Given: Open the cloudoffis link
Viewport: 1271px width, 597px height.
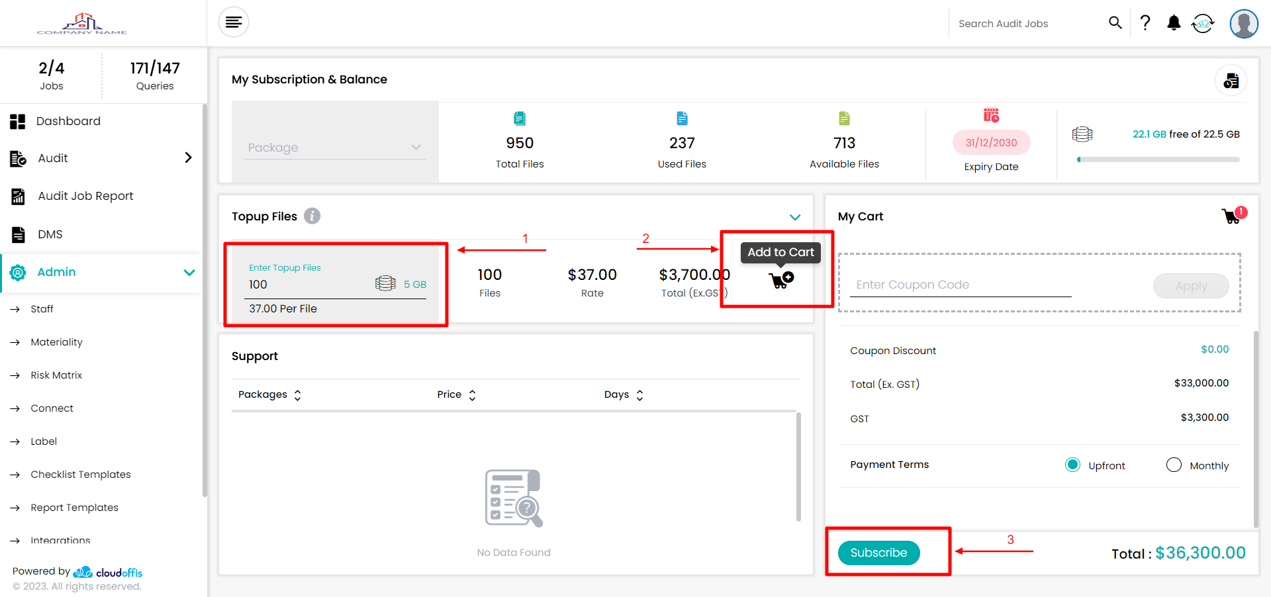Looking at the screenshot, I should coord(108,573).
